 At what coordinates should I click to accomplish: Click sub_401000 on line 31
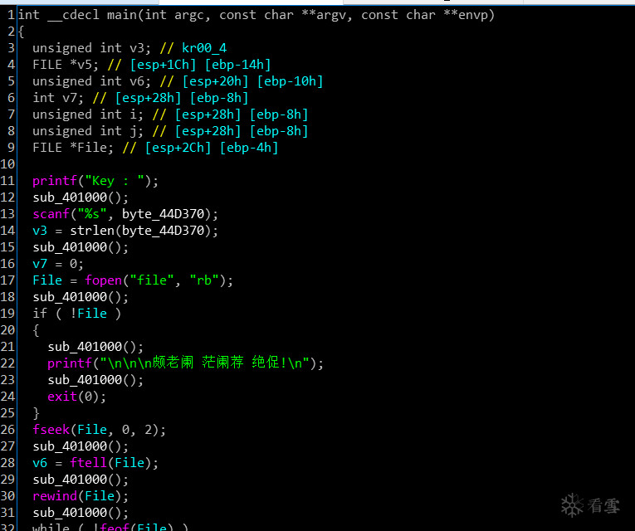coord(70,513)
